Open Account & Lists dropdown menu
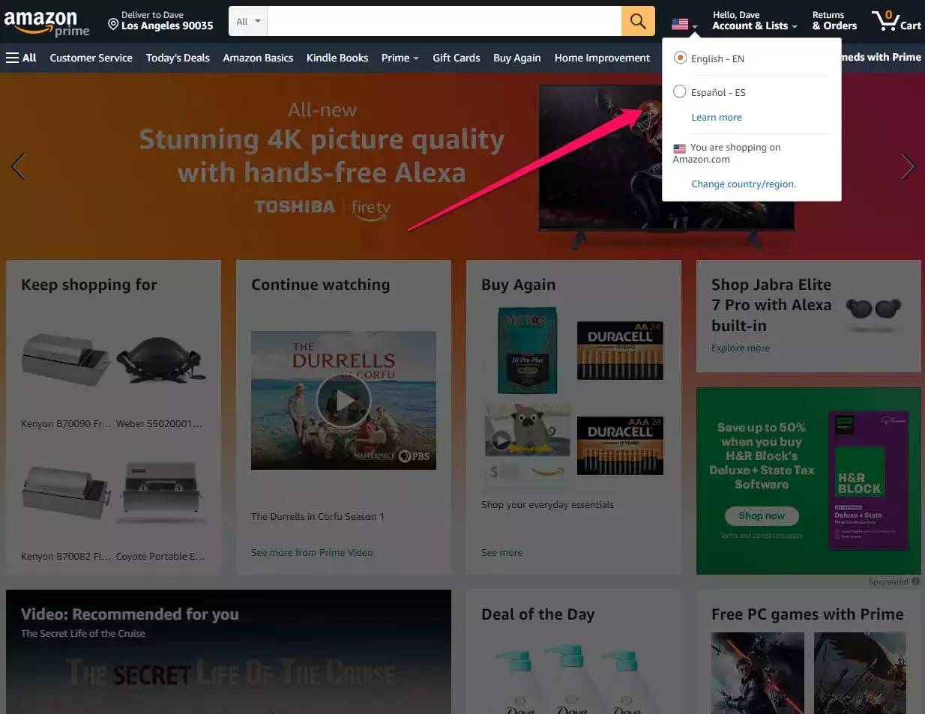 pos(753,21)
